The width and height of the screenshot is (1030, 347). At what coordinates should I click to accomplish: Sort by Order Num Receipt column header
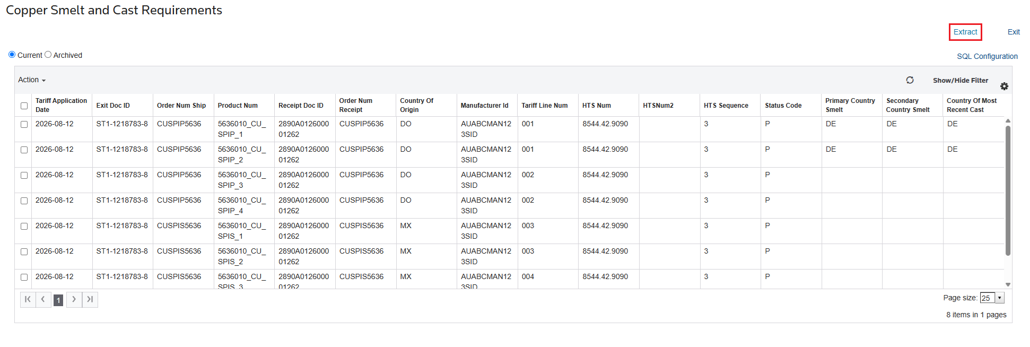point(356,105)
